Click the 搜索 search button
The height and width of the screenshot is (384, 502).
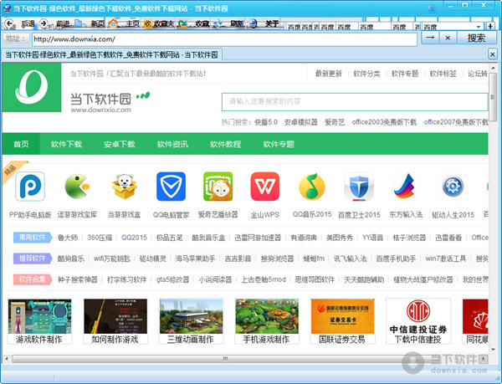[476, 38]
